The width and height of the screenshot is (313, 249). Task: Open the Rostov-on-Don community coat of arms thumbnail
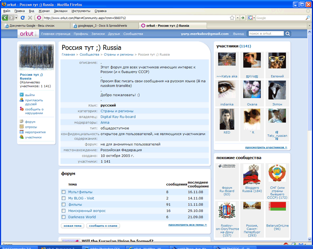227,211
